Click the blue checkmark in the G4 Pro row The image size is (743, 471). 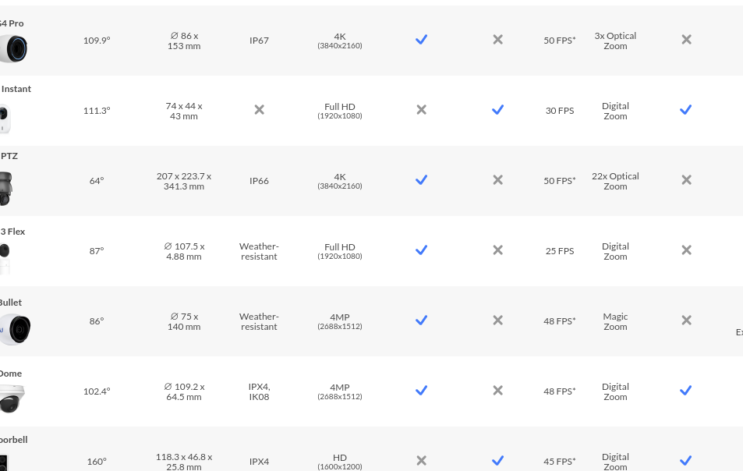tap(421, 40)
